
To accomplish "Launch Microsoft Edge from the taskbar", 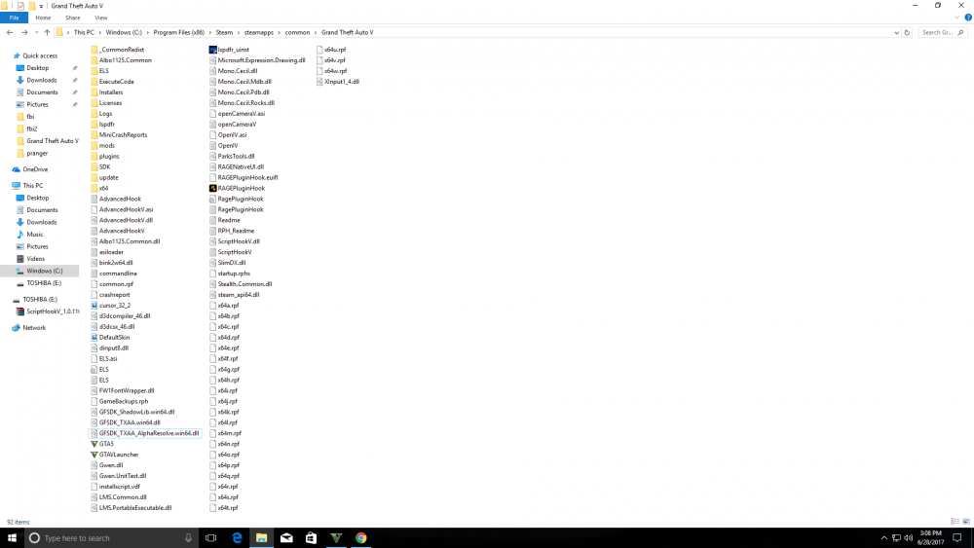I will 237,538.
